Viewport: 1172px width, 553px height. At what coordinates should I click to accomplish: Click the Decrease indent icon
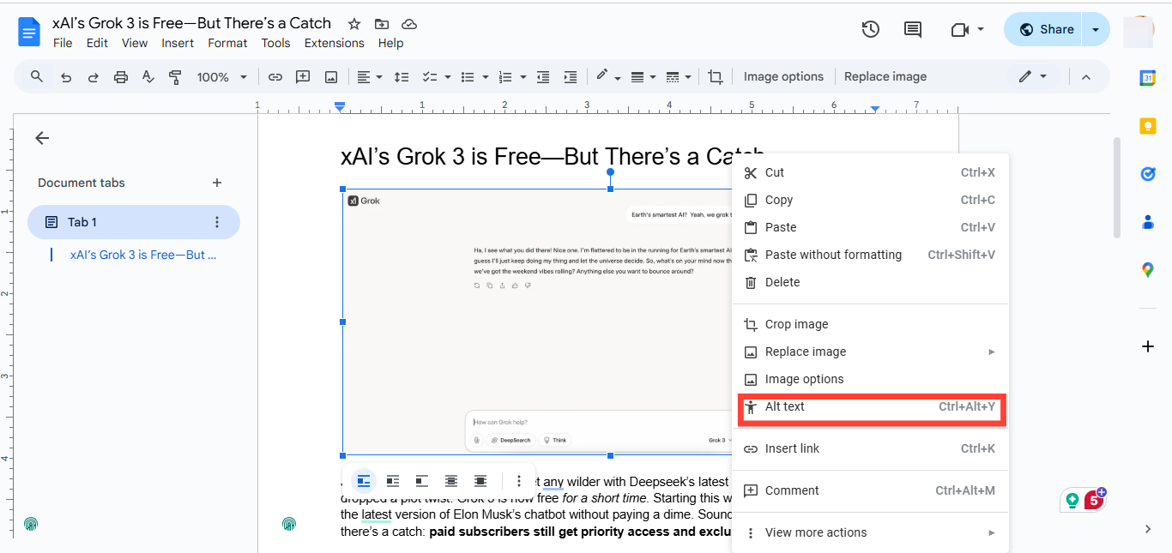click(542, 77)
